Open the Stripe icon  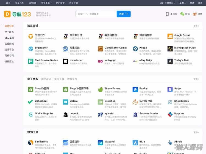tap(170, 90)
